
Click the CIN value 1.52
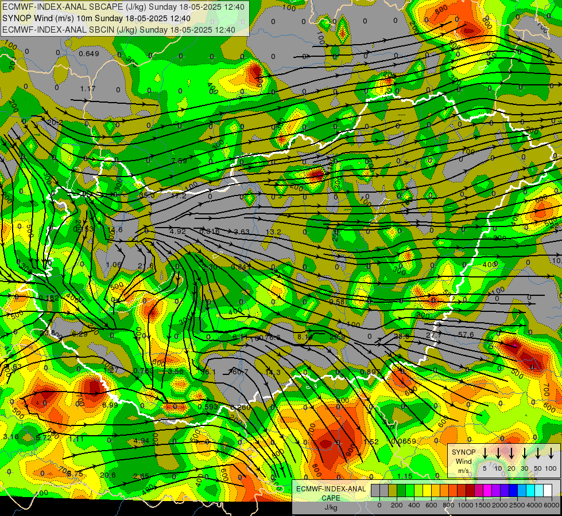click(x=371, y=442)
